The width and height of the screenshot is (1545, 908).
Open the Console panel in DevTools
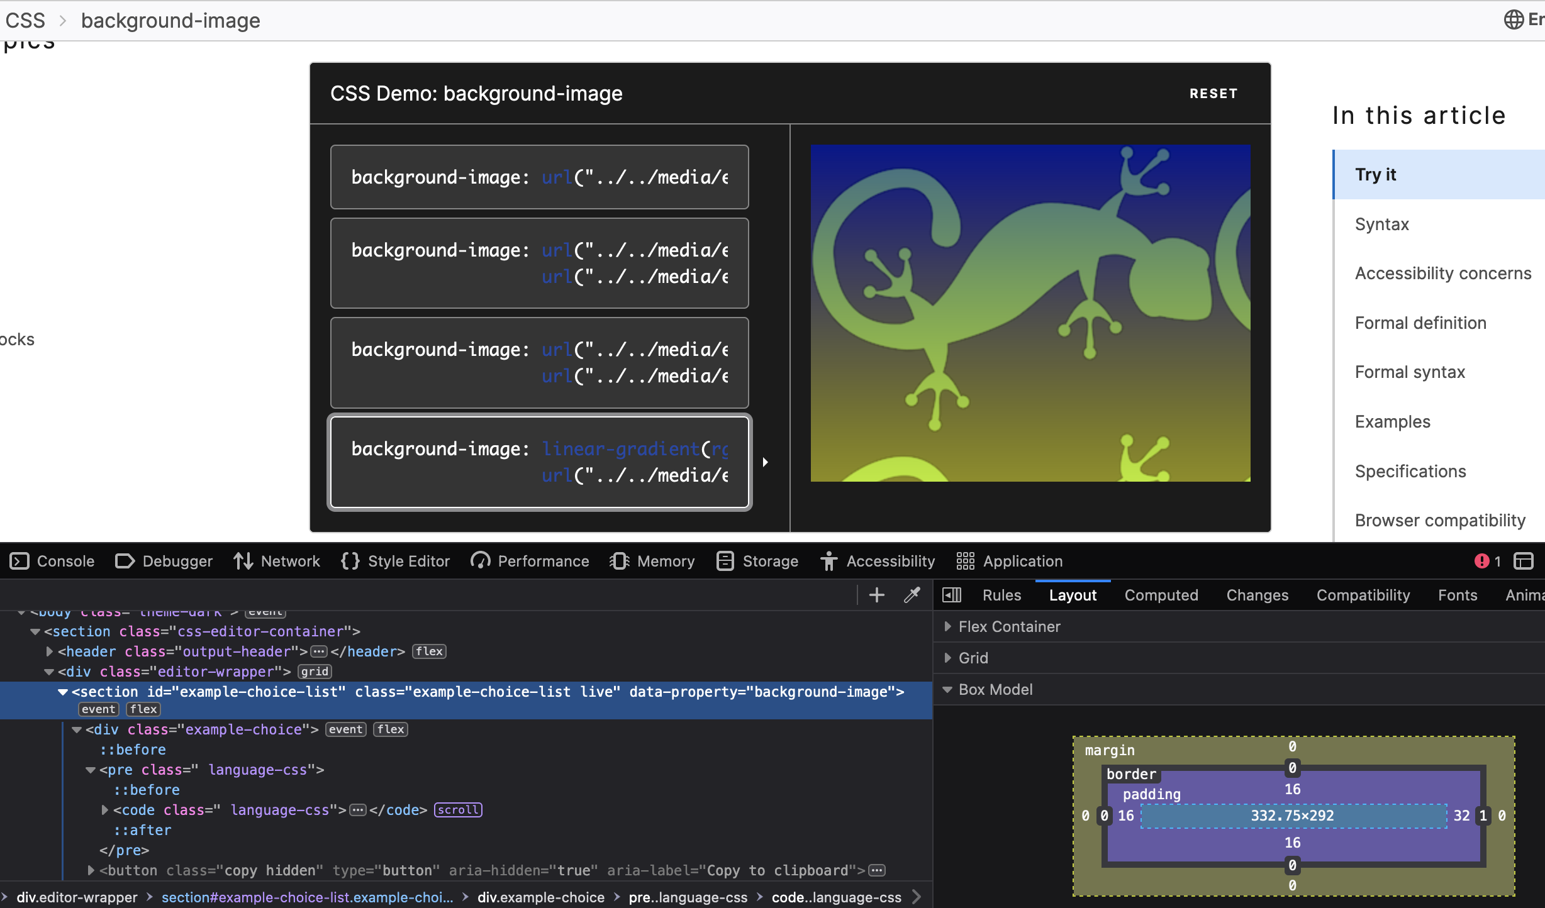point(65,562)
